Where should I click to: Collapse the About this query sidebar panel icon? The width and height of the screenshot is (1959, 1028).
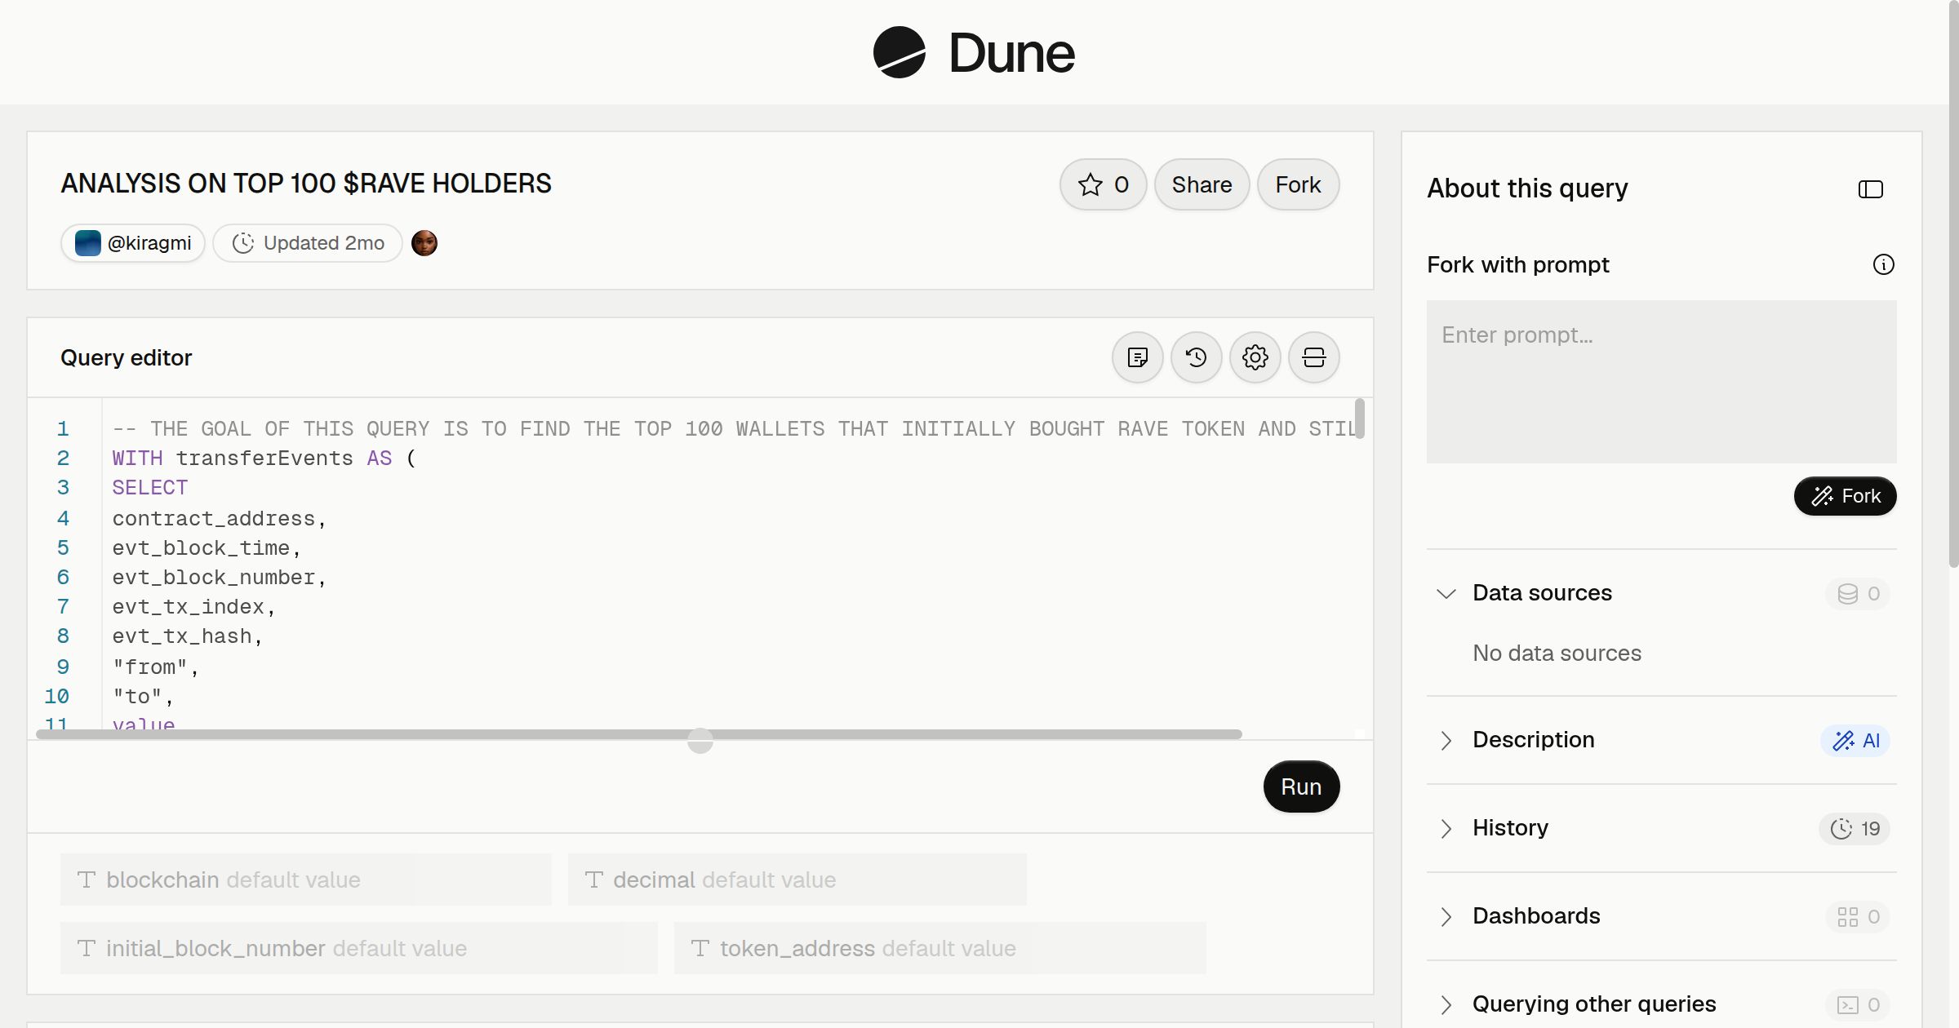pos(1871,189)
